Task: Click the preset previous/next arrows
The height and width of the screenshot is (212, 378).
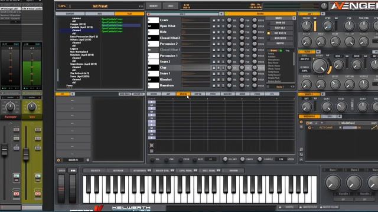Action: [141, 6]
